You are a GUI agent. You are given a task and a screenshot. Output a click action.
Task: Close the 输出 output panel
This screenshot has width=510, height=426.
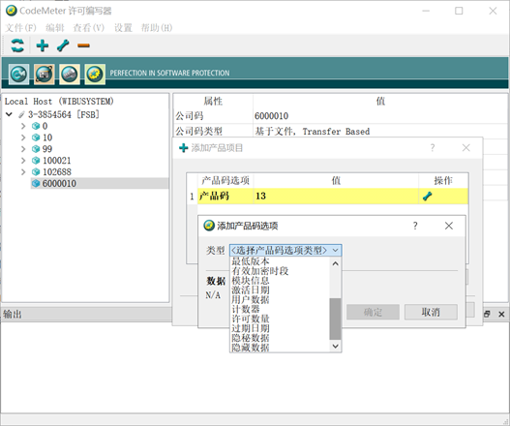click(x=501, y=314)
